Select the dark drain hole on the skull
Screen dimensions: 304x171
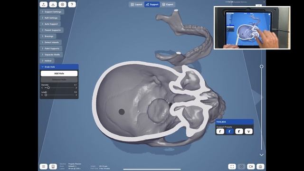(122, 112)
